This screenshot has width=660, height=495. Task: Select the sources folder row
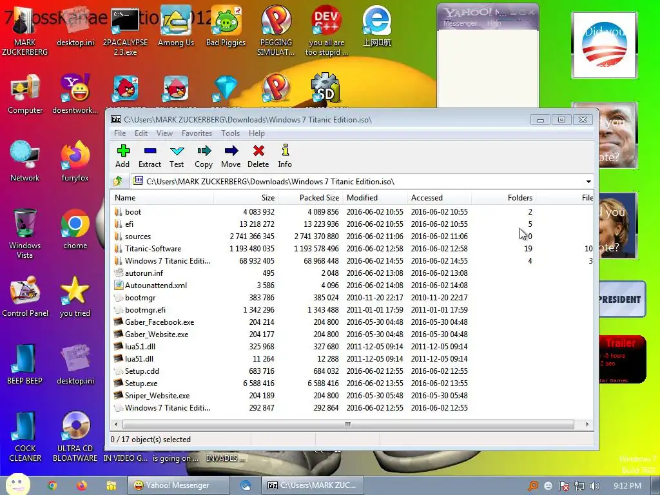pyautogui.click(x=352, y=236)
